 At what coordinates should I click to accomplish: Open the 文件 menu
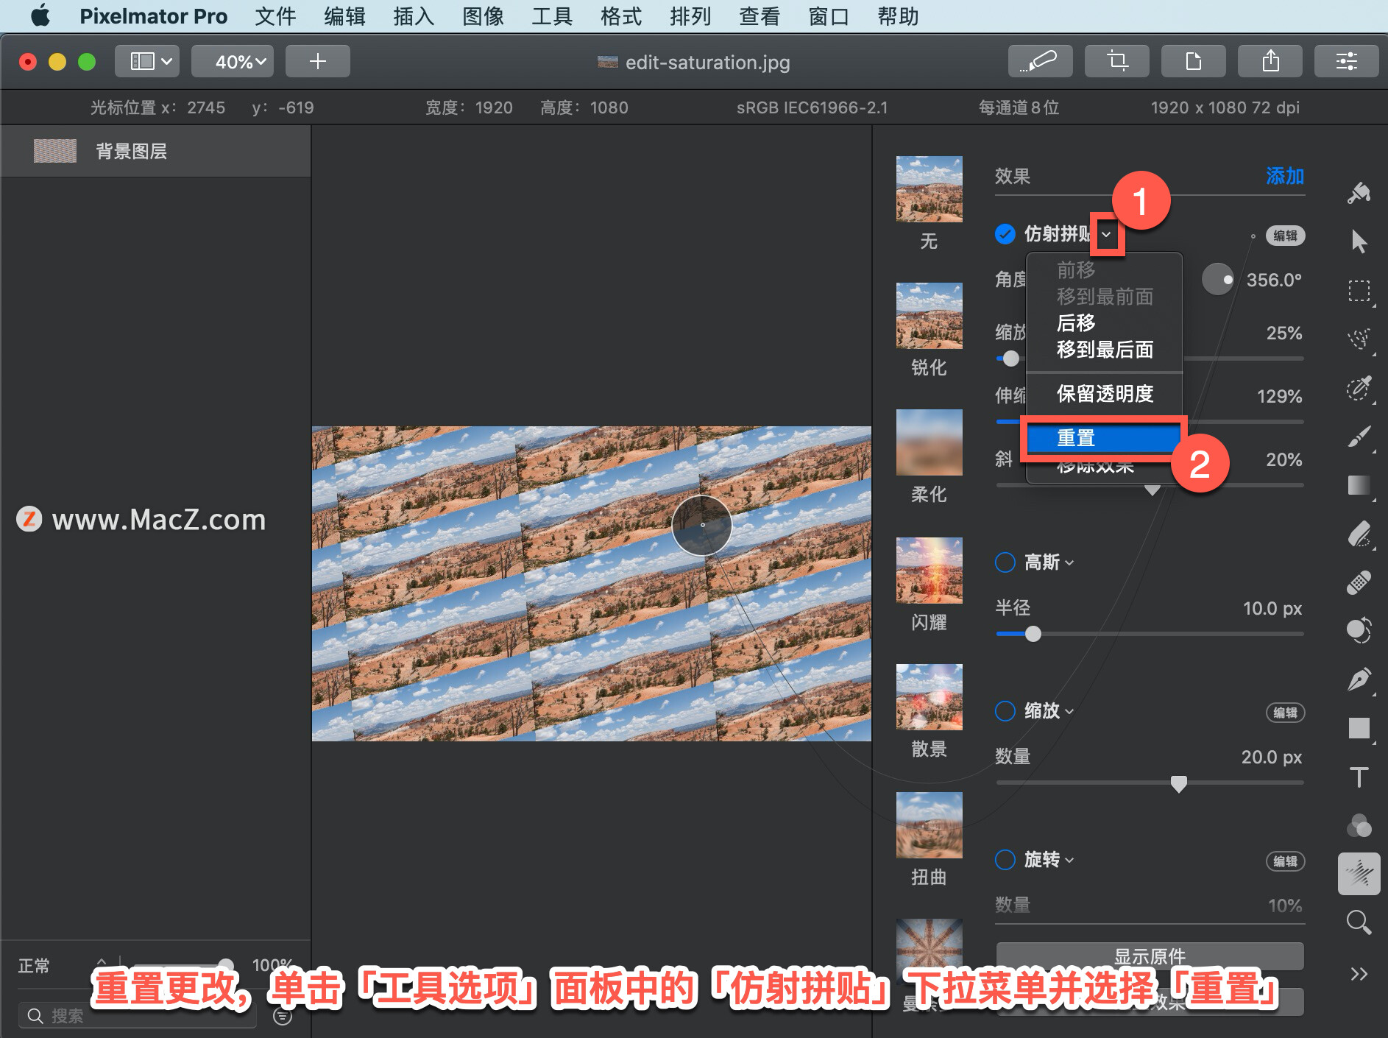(275, 15)
